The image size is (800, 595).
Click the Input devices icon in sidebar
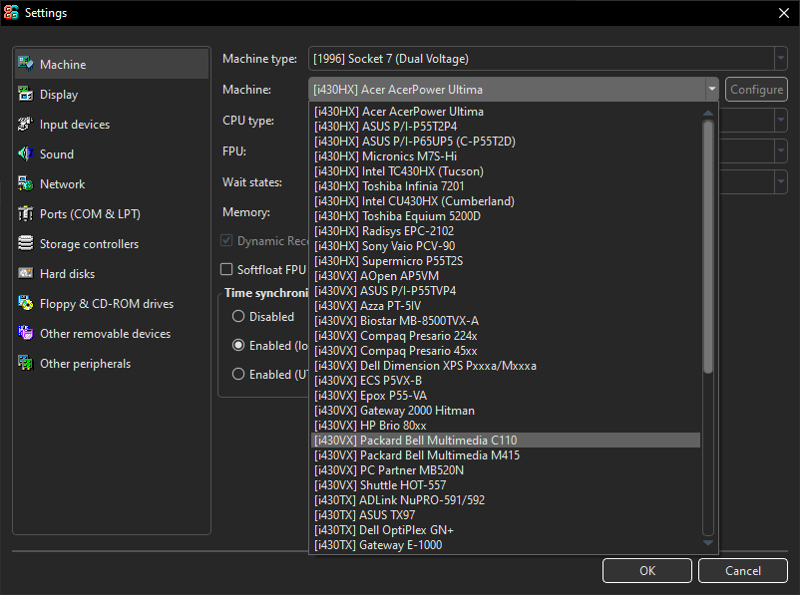26,124
